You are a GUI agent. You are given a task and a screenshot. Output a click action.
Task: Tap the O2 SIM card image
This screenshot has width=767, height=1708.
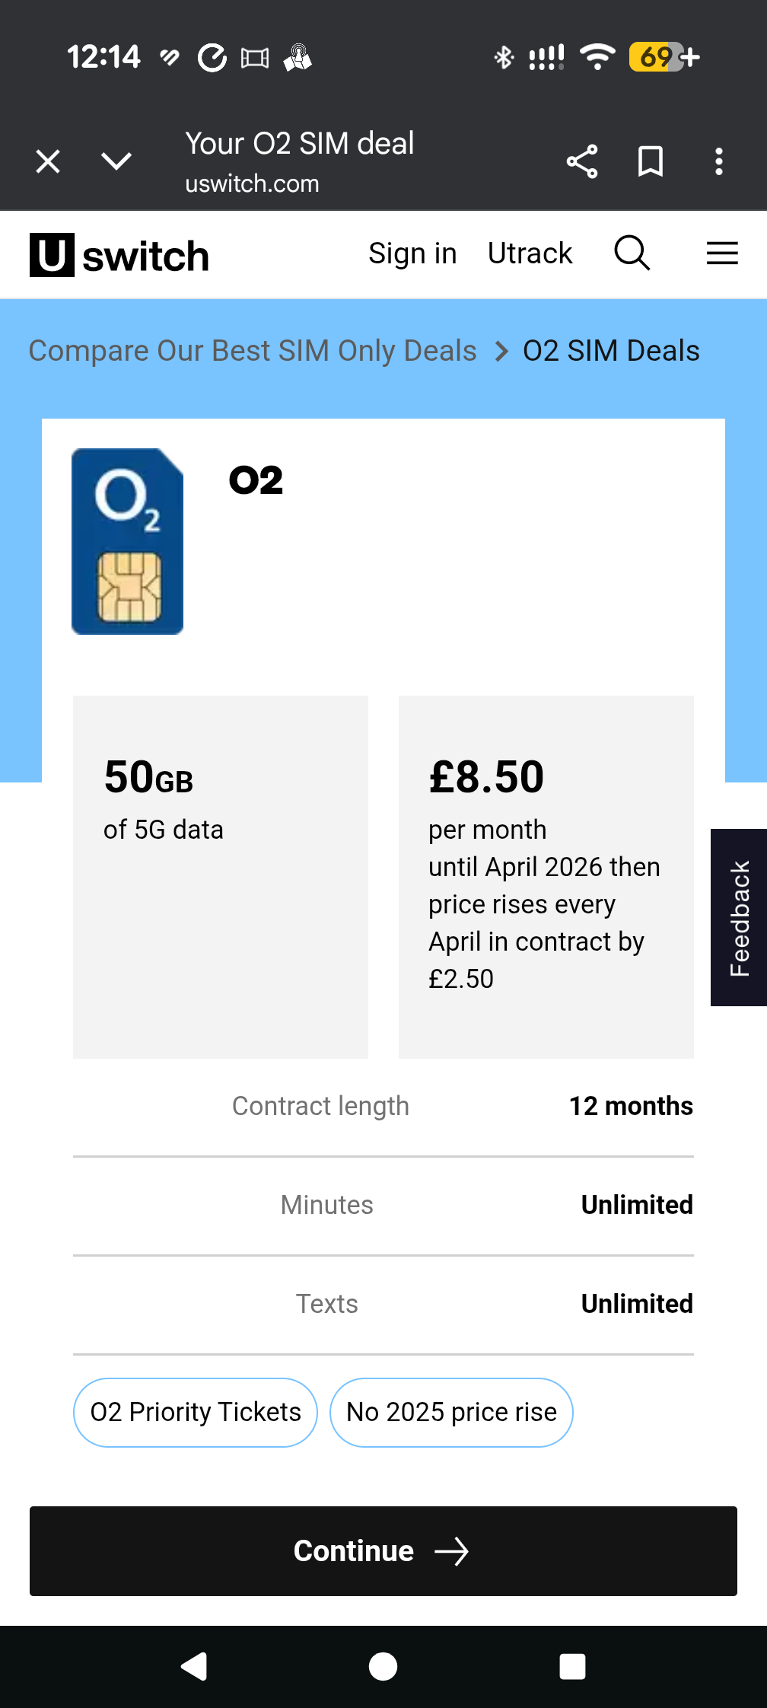127,542
